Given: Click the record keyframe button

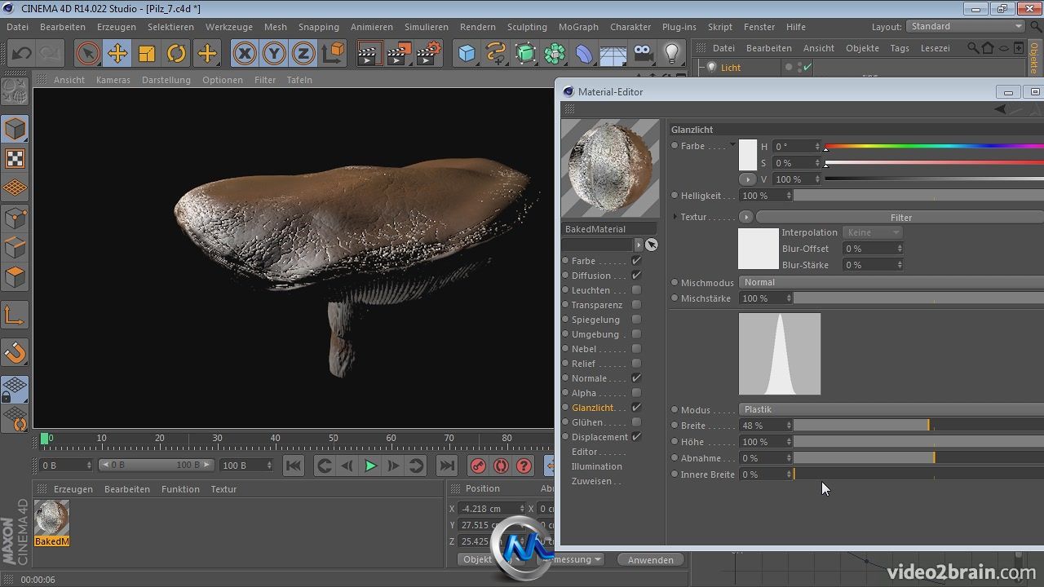Looking at the screenshot, I should 479,466.
